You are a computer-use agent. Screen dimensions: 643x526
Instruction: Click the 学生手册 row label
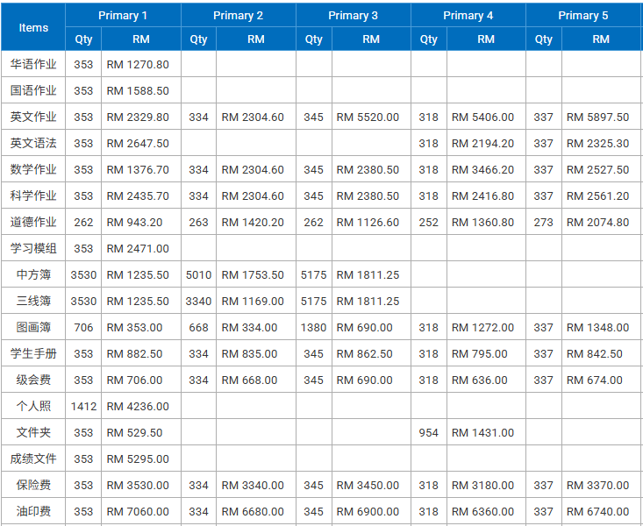[x=33, y=353]
